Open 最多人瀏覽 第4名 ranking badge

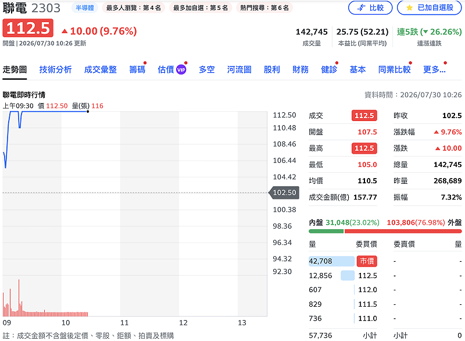click(x=134, y=8)
